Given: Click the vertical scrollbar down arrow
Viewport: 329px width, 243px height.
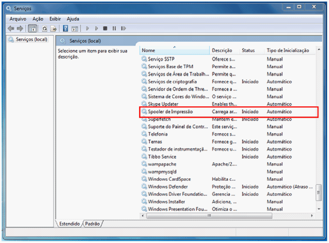Looking at the screenshot, I should 319,209.
